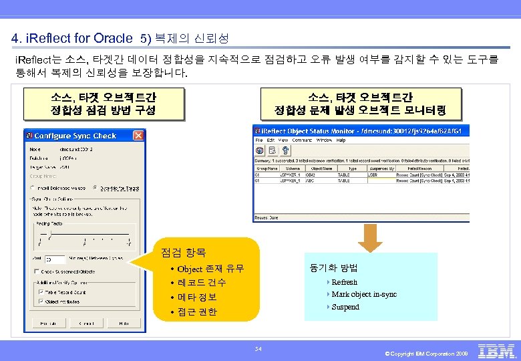Image resolution: width=521 pixels, height=361 pixels.
Task: Click the Copyright IBM Corporation 2008 text
Action: [426, 354]
